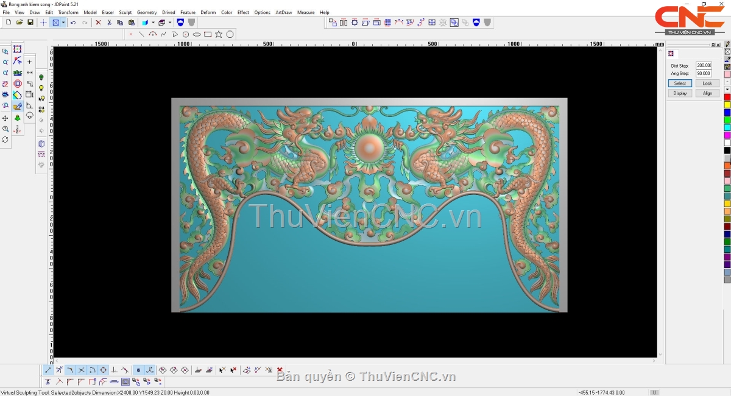The width and height of the screenshot is (731, 396).
Task: Expand the blue cube view dropdown arrow
Action: click(x=153, y=23)
